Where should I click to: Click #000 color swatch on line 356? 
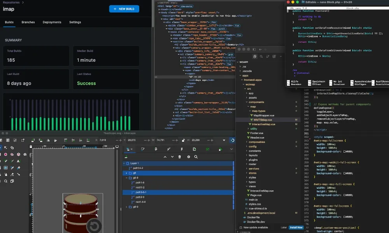344,151
